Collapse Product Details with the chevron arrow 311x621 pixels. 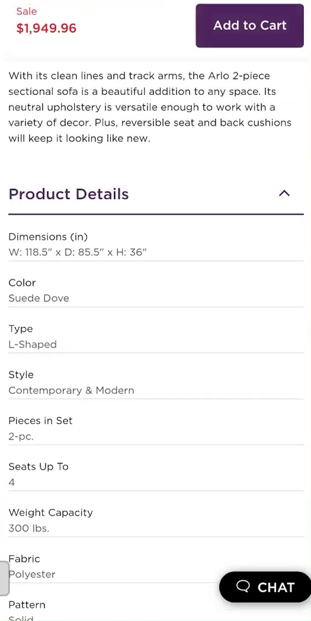click(x=284, y=193)
